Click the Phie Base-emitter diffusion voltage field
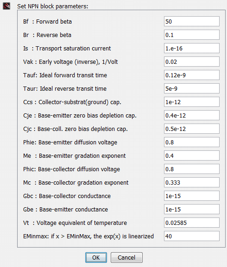Image resolution: width=227 pixels, height=267 pixels. pos(192,142)
